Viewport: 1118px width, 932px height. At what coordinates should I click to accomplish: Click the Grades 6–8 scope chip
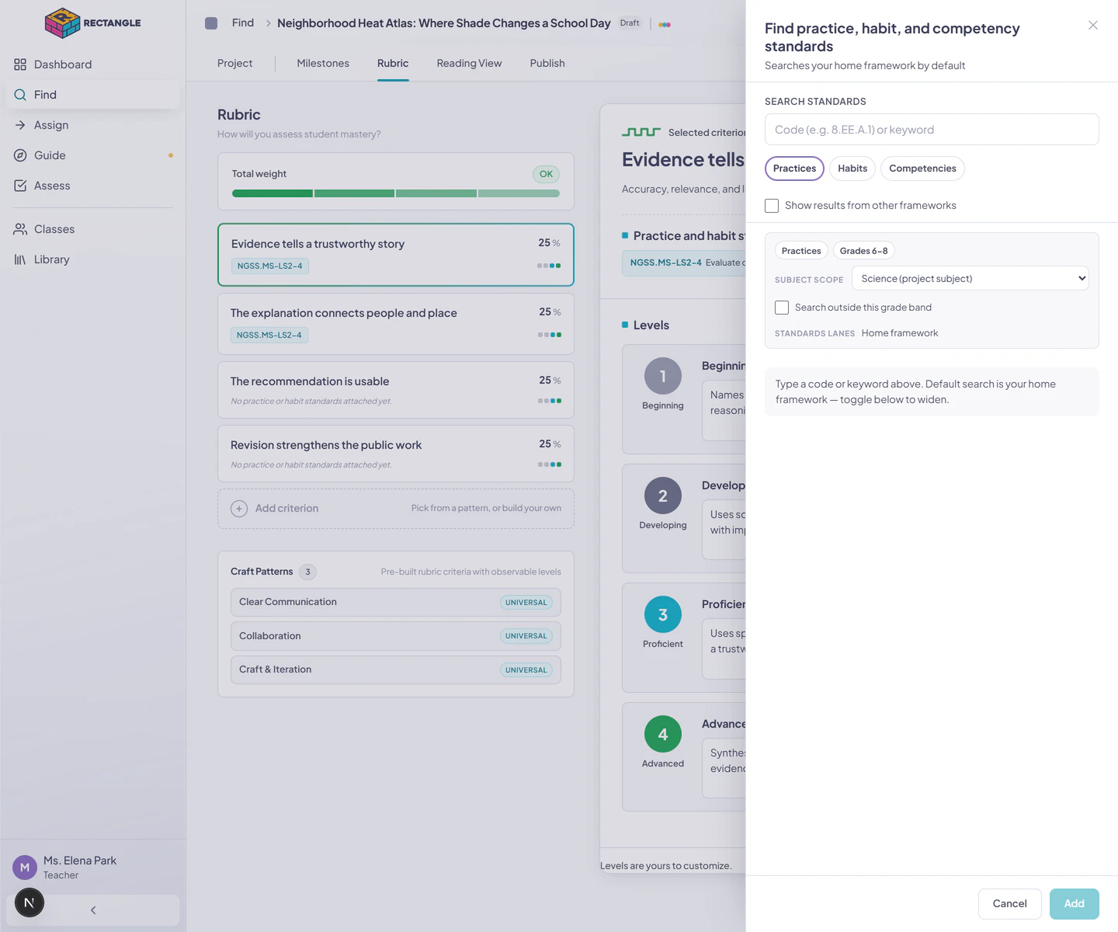click(x=863, y=251)
